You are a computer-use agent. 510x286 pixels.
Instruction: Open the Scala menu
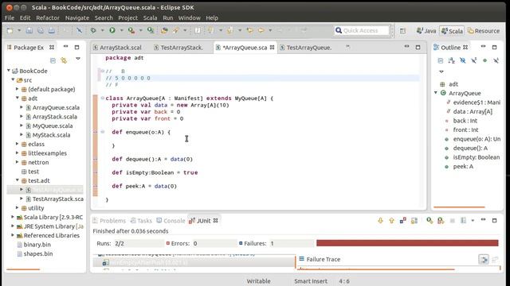point(151,17)
